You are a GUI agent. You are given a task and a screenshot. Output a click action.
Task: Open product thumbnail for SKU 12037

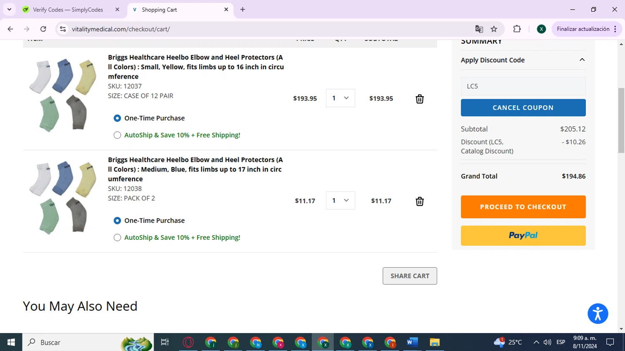click(62, 95)
